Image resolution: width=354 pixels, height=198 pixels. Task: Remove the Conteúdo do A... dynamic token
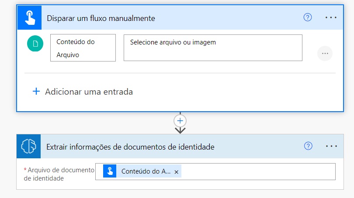click(x=176, y=172)
